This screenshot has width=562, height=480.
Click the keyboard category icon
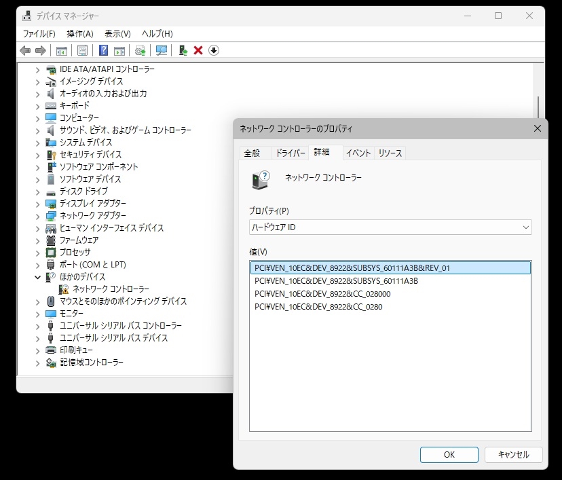tap(51, 106)
